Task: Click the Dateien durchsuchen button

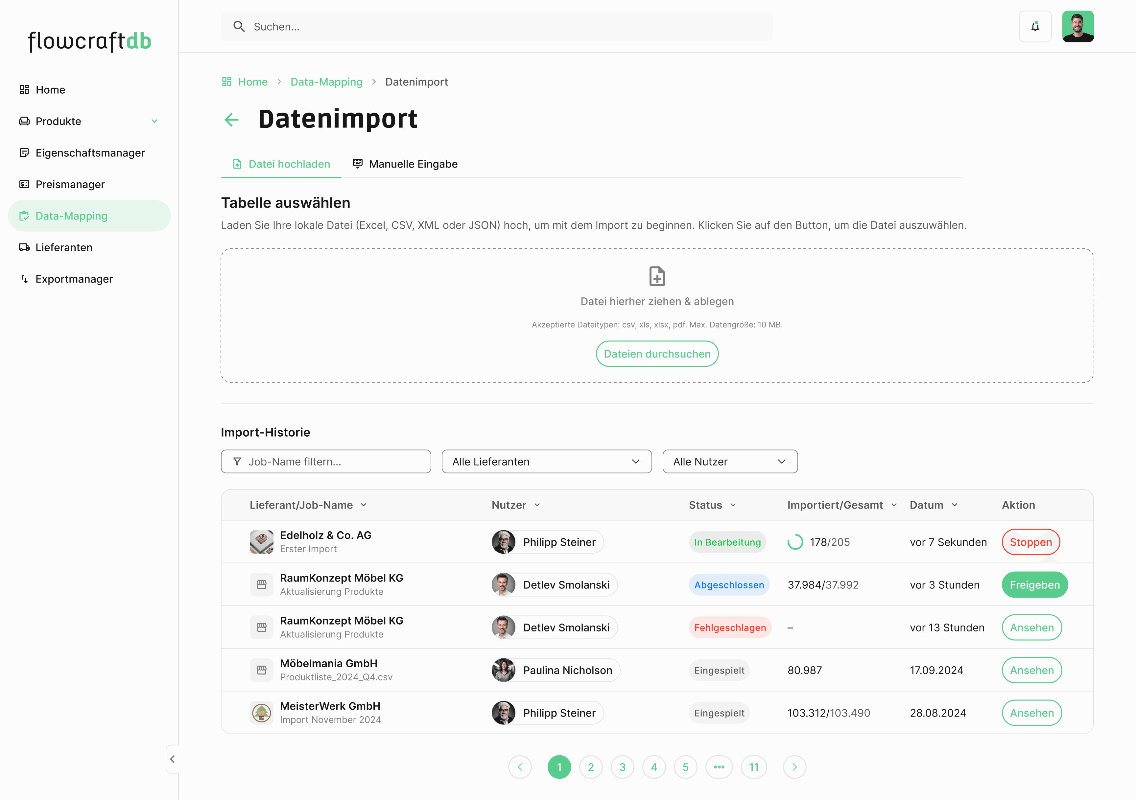Action: tap(656, 354)
